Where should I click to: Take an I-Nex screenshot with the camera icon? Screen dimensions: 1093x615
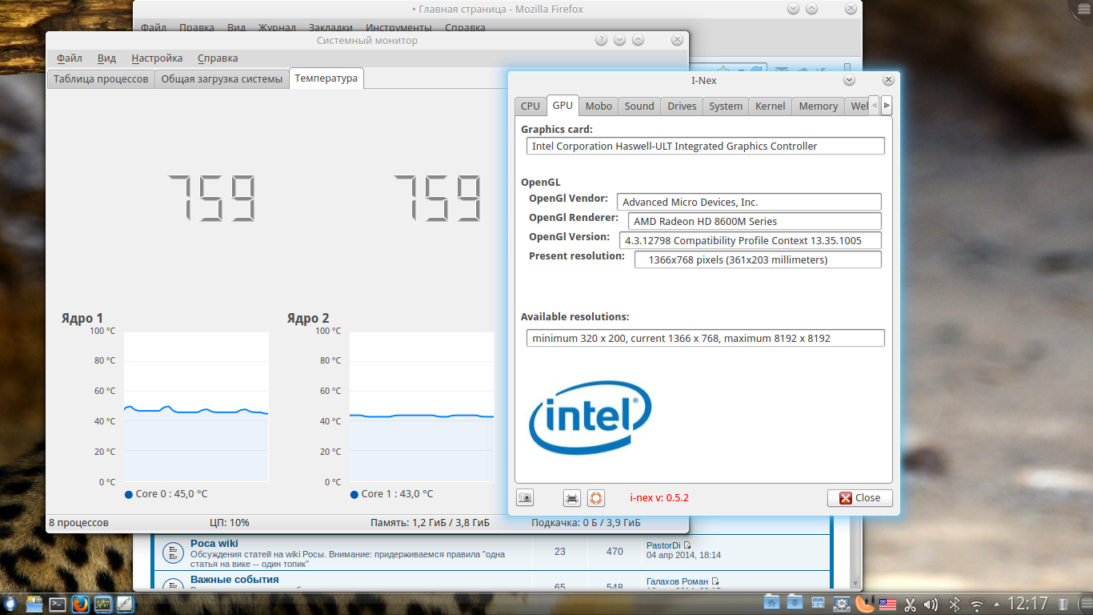tap(525, 498)
